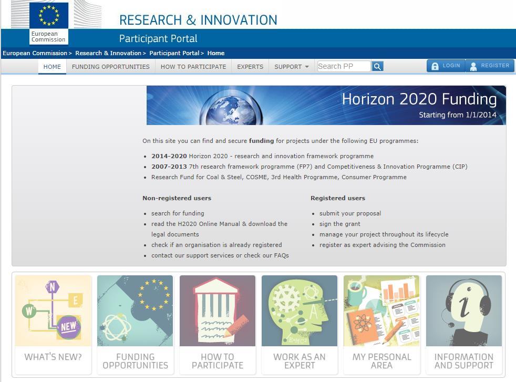Go to Research & Innovation breadcrumb link
The image size is (516, 382).
pos(108,53)
